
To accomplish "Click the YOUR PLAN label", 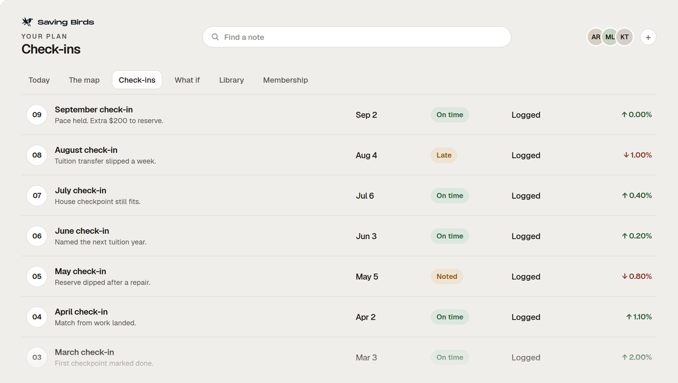I will coord(44,36).
